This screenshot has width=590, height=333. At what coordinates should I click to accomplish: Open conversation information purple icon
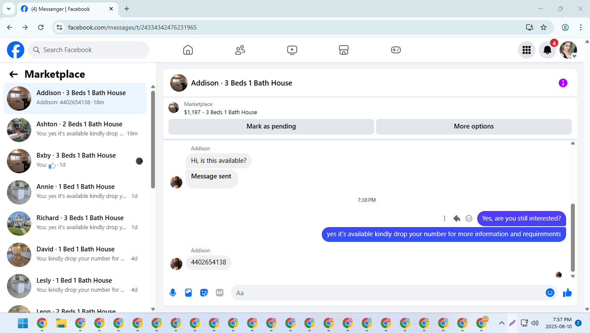click(x=563, y=83)
